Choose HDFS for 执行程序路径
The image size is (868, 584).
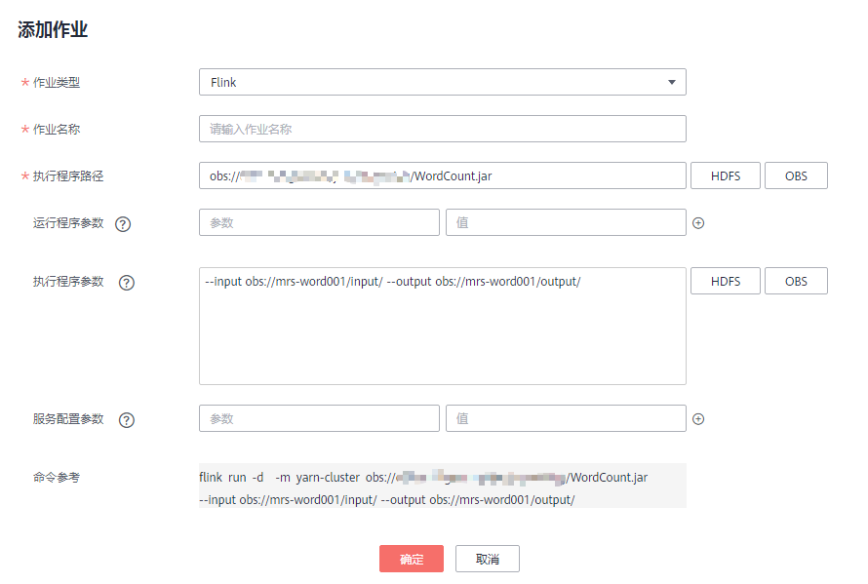726,175
